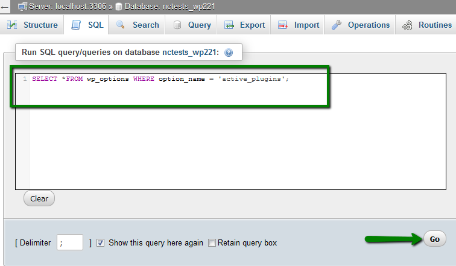Open SQL help question mark icon
Screen dimensions: 456x266
(x=229, y=52)
